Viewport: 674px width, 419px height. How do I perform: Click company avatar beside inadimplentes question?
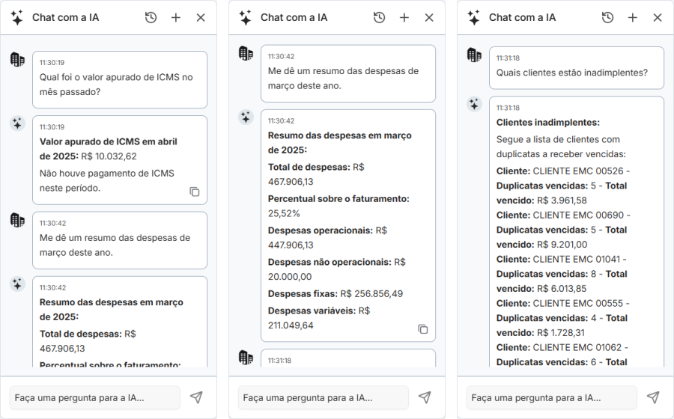click(x=474, y=55)
